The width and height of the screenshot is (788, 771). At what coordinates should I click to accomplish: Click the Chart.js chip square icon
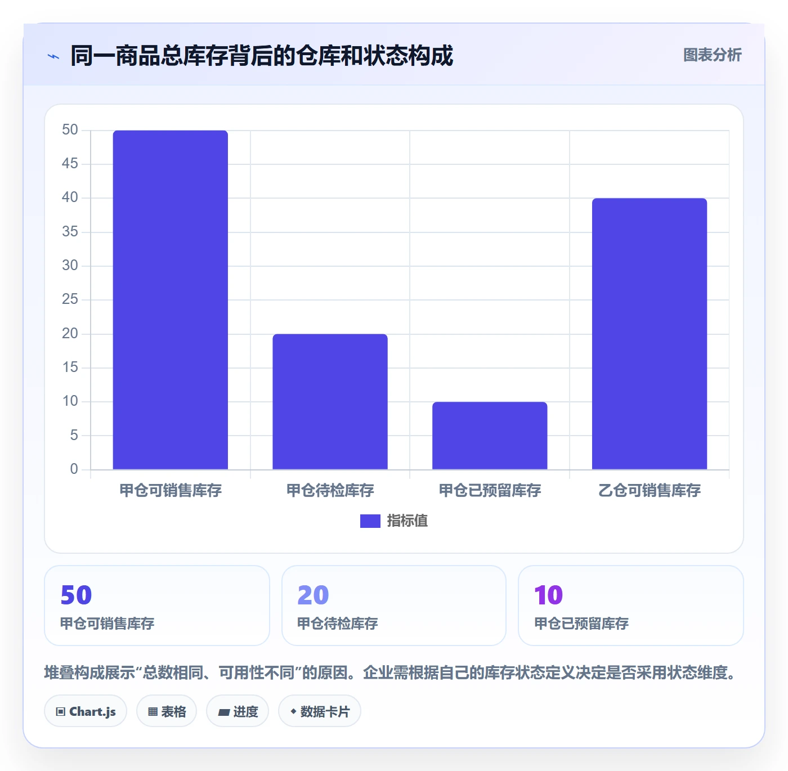[61, 712]
